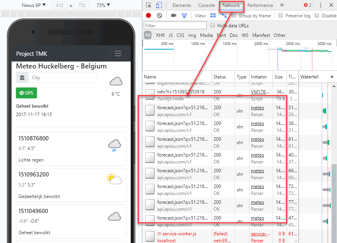The height and width of the screenshot is (243, 337).
Task: Switch to the Console tab
Action: [x=206, y=5]
